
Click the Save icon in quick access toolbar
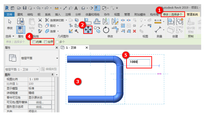[x=25, y=8]
